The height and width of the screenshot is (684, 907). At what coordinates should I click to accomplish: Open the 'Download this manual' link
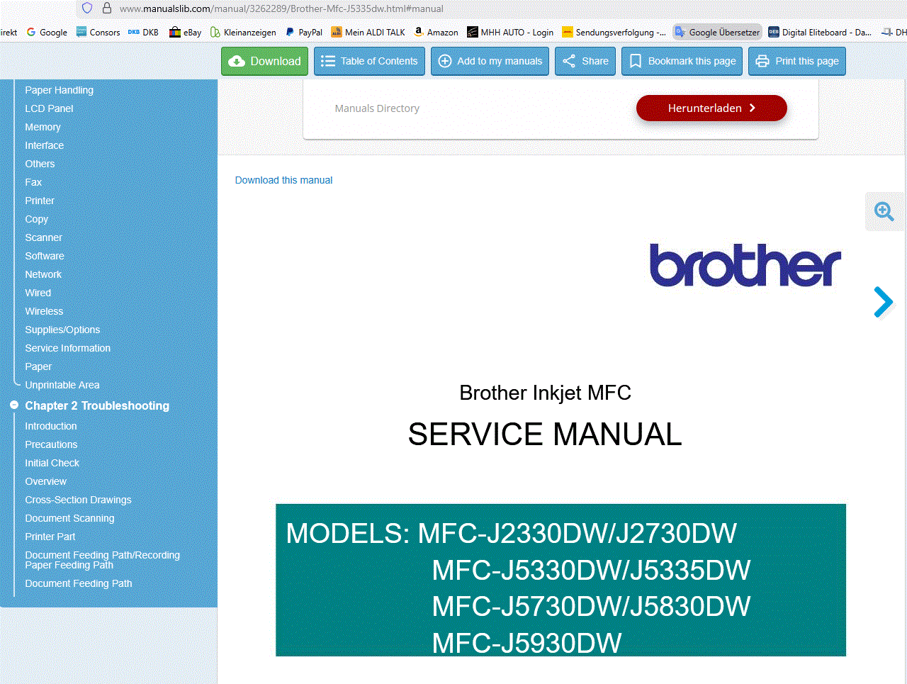[283, 180]
